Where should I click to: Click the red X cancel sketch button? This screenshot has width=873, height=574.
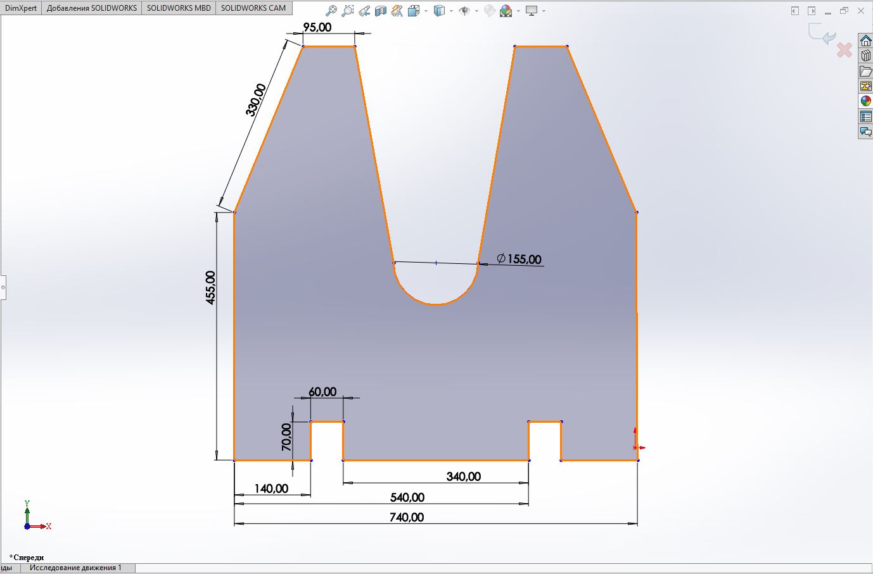(844, 50)
